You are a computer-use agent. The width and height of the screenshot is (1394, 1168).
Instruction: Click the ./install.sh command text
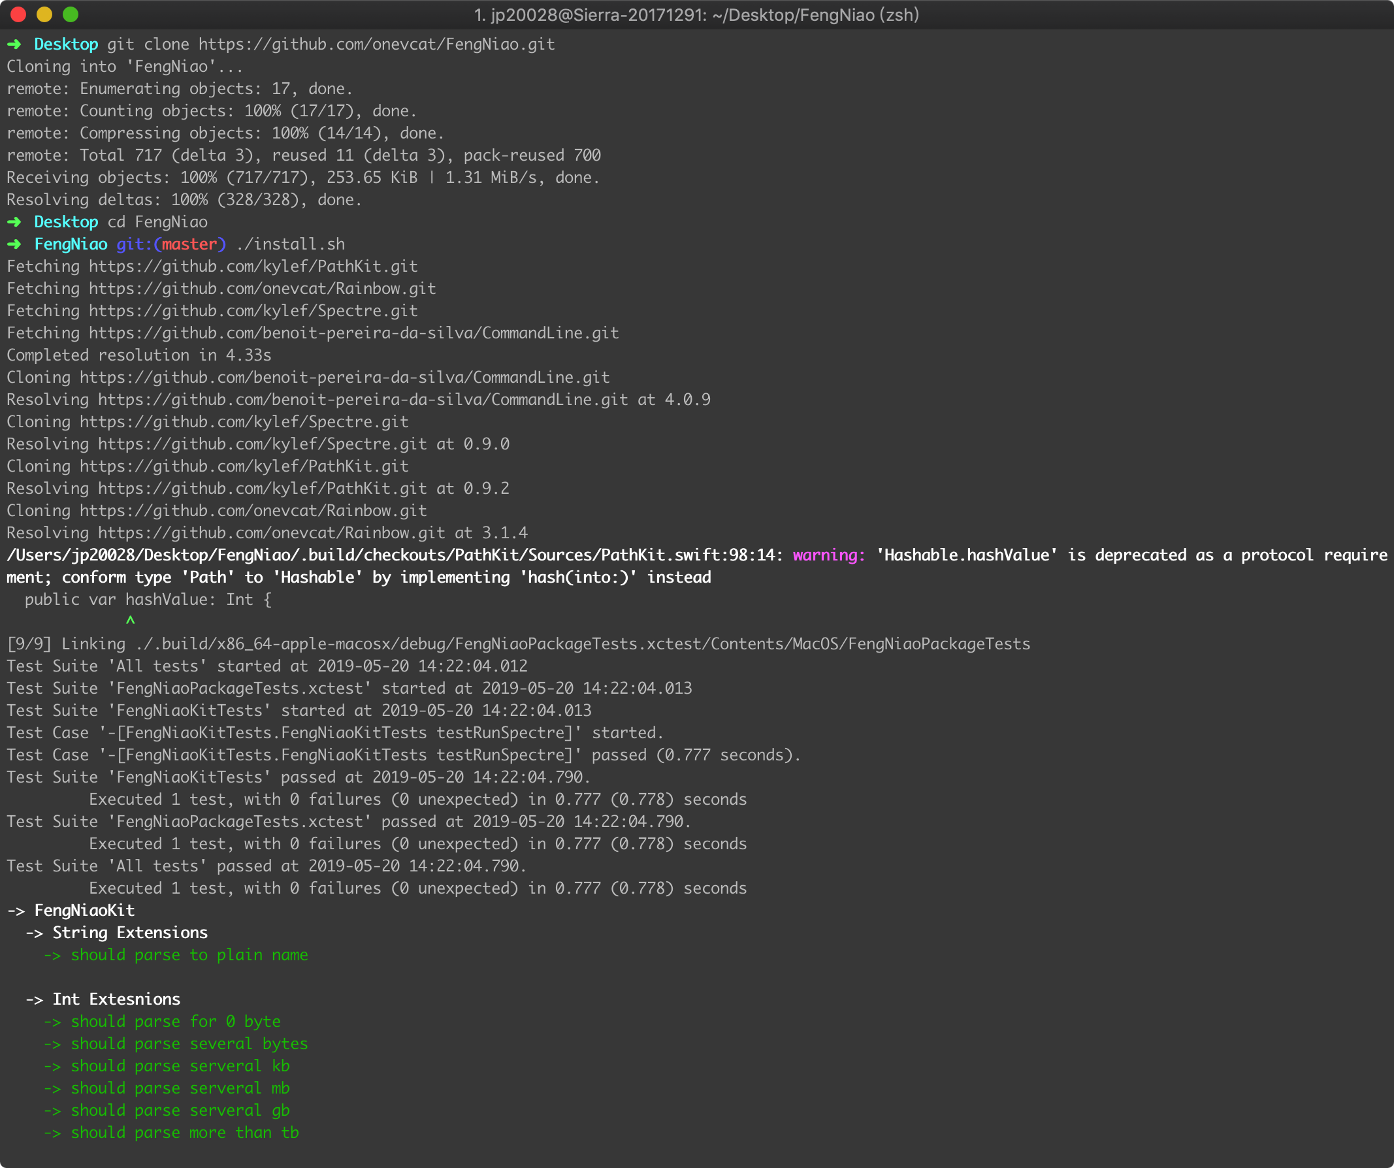click(290, 244)
